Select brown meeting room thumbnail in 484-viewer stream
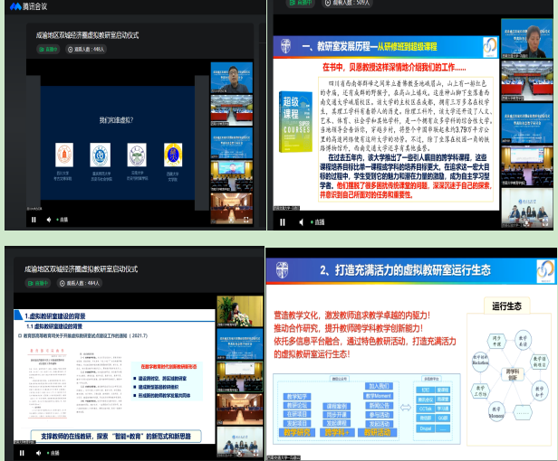 [240, 409]
